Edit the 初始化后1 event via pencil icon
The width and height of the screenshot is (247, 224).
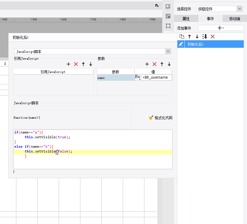coord(181,44)
